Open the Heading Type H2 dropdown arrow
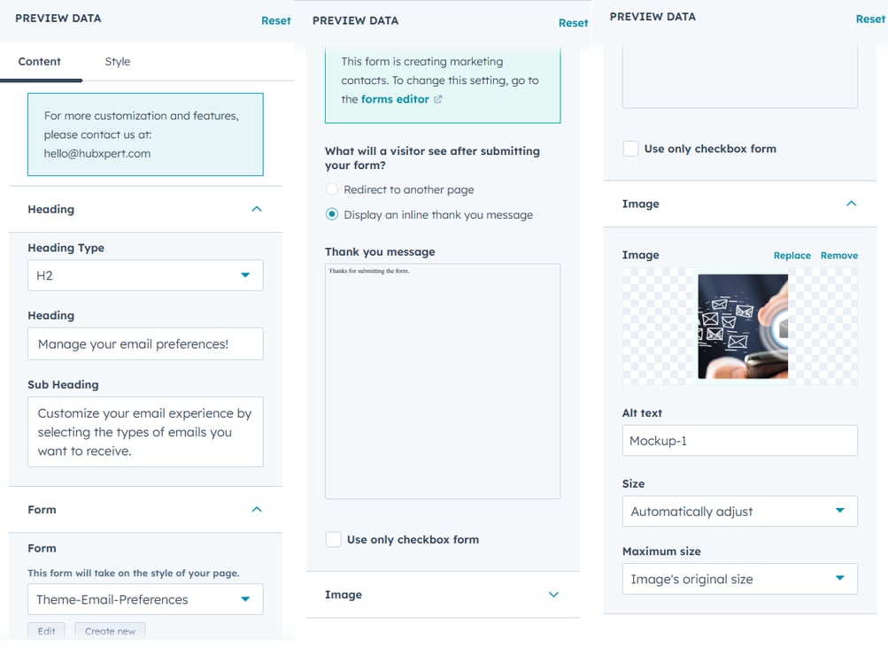Image resolution: width=888 pixels, height=648 pixels. pos(245,275)
